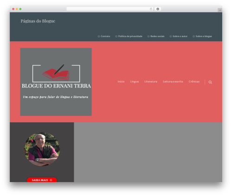This screenshot has width=232, height=196.
Task: Open Leitura e escrita menu item
Action: pyautogui.click(x=173, y=82)
